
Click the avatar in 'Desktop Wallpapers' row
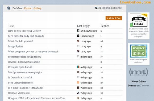(x=78, y=93)
